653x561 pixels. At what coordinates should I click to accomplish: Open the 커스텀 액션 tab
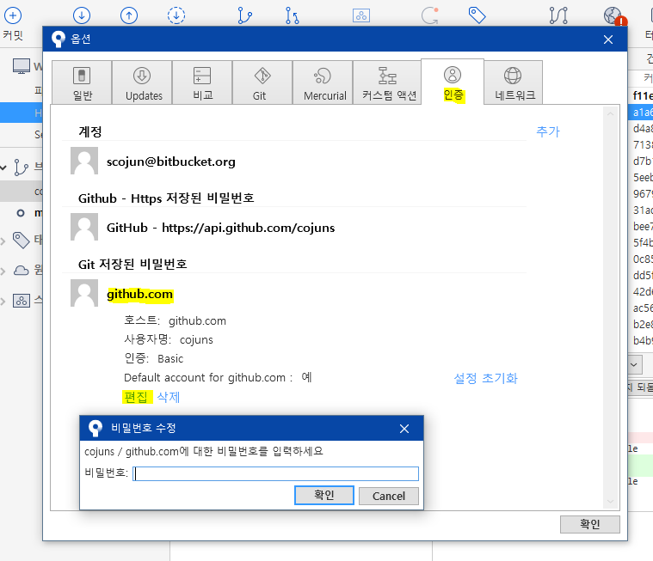click(x=387, y=82)
